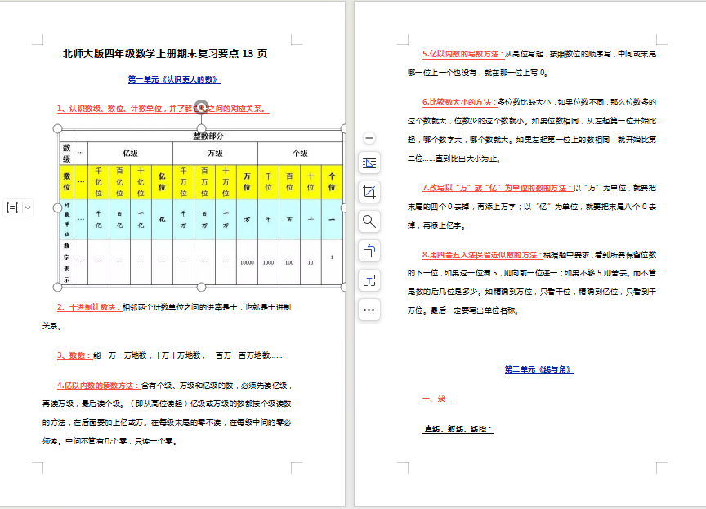Click the red '一、线' subheading
The height and width of the screenshot is (509, 706).
point(435,400)
